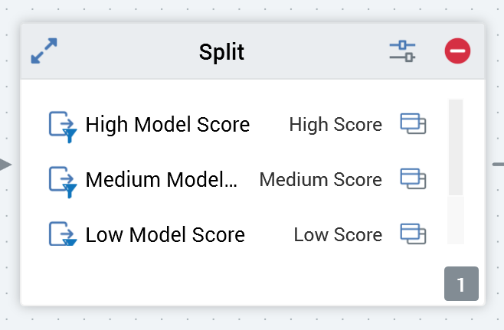This screenshot has width=504, height=330.
Task: Click the lower scrollbar track area
Action: point(456,221)
